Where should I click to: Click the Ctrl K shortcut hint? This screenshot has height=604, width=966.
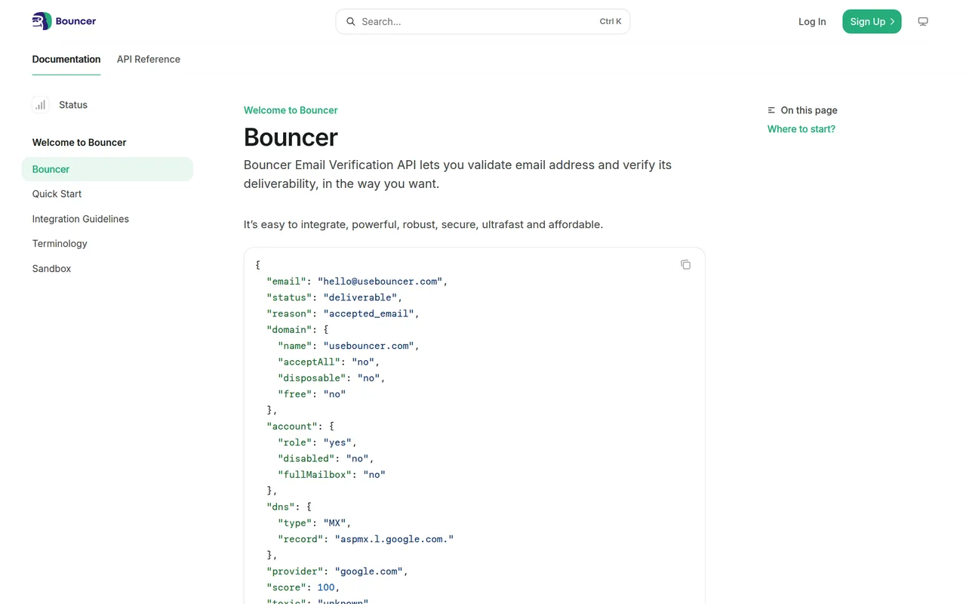tap(611, 22)
